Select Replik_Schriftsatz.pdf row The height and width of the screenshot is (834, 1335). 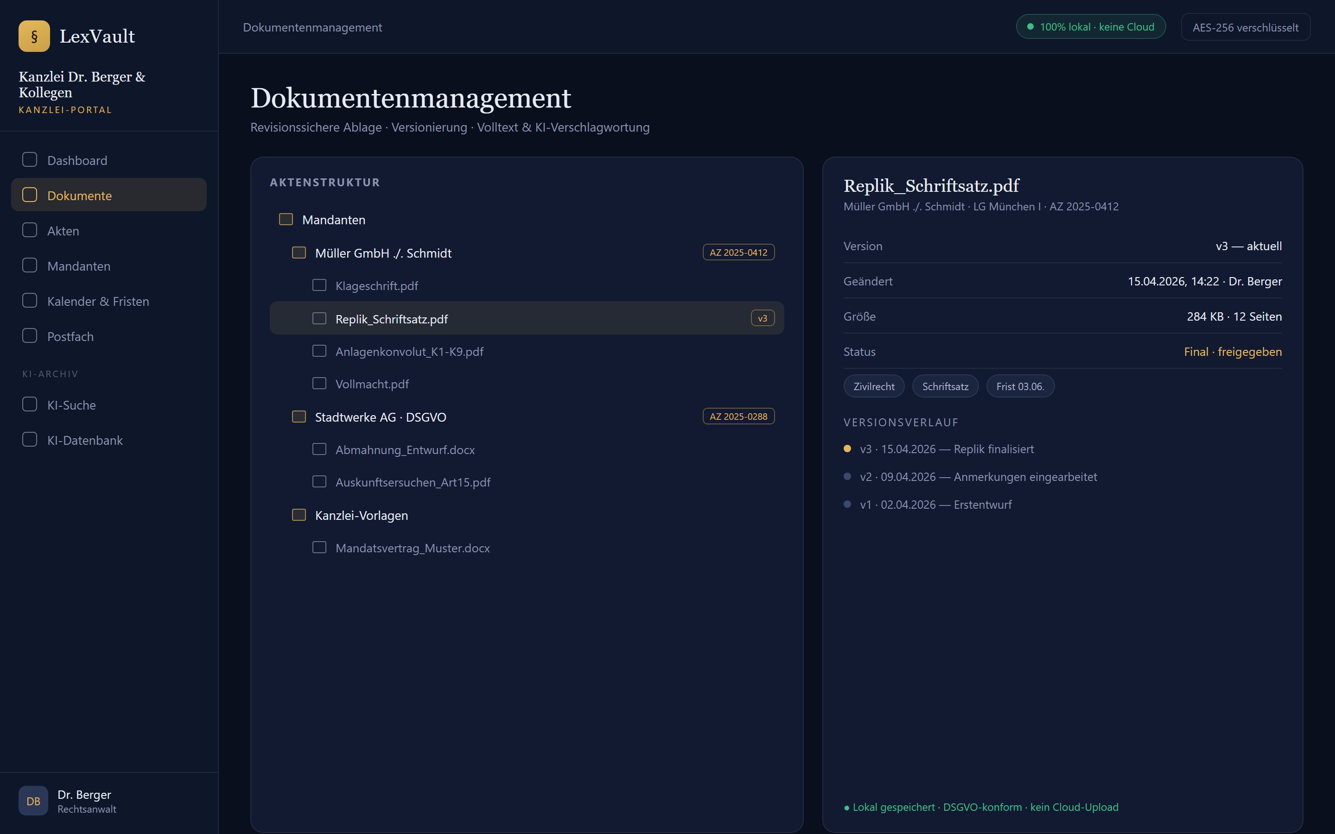point(527,318)
